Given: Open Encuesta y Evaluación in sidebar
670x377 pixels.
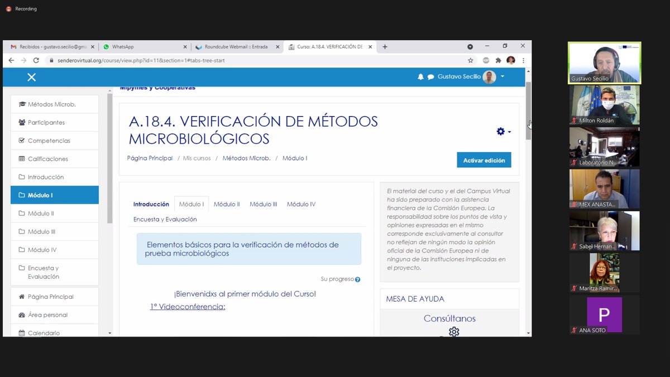Looking at the screenshot, I should coord(55,272).
